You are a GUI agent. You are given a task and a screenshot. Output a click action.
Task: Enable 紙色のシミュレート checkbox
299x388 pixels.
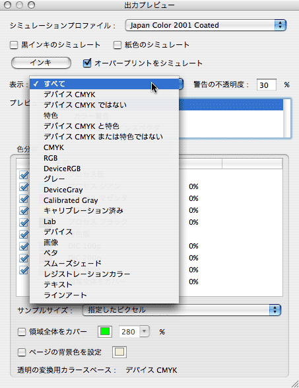117,45
